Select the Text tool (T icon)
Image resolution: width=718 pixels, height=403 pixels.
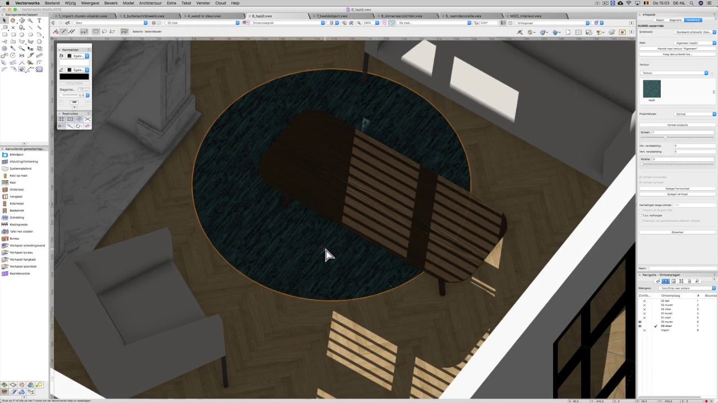pos(39,20)
